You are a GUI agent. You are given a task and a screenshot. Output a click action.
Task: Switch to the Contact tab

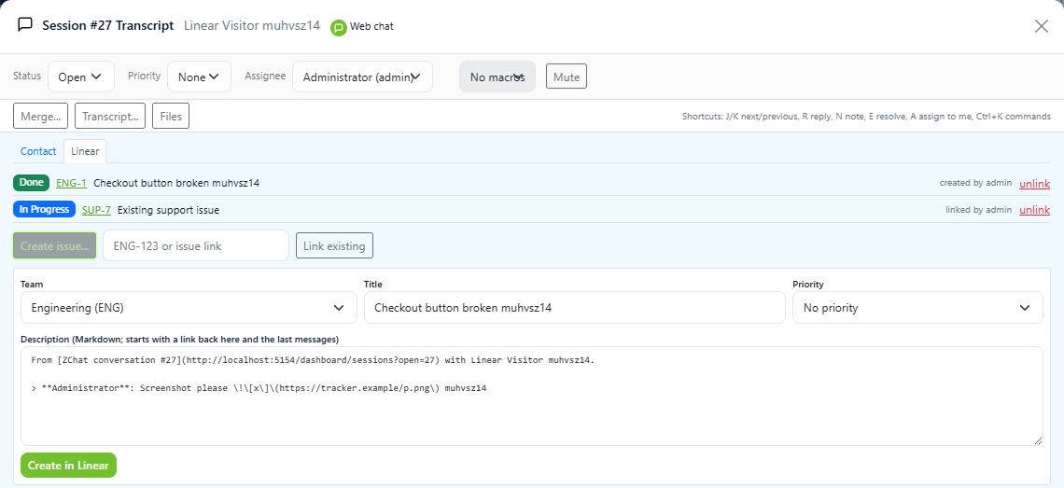point(38,151)
